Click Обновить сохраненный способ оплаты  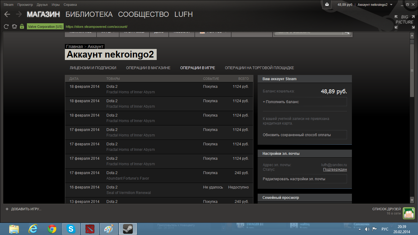coord(304,135)
